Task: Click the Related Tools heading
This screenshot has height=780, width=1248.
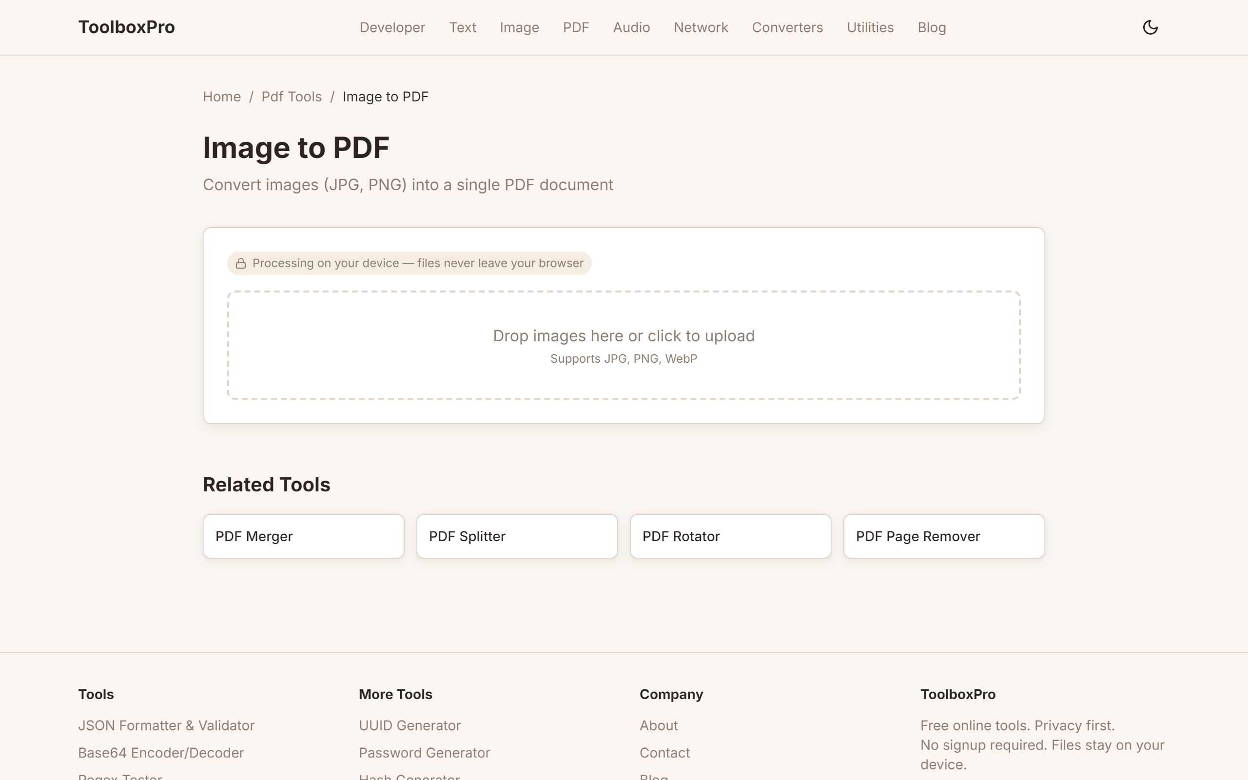Action: (266, 485)
